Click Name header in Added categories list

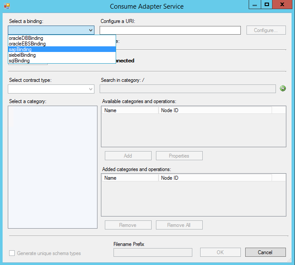pyautogui.click(x=130, y=178)
